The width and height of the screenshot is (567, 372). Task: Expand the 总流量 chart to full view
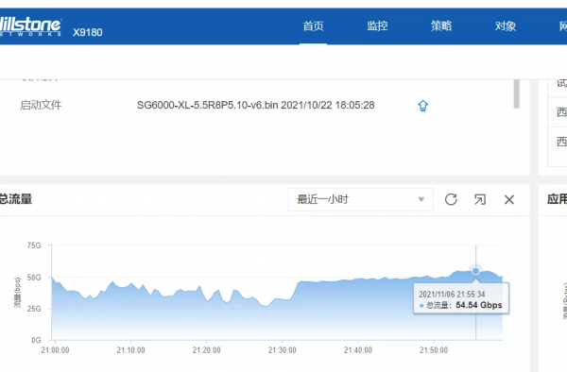click(480, 199)
